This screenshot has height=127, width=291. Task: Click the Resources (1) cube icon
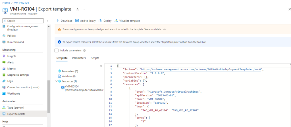60,81
